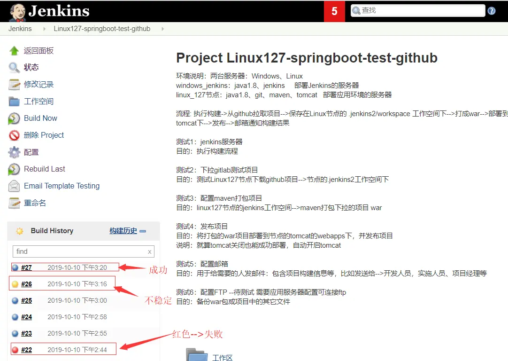
Task: Click the 修改记录 changes icon
Action: coord(15,84)
